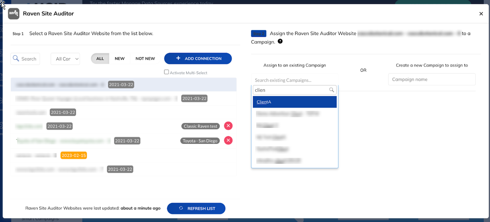Viewport: 490px width, 222px height.
Task: Click the REFRESH LIST button
Action: tap(196, 208)
